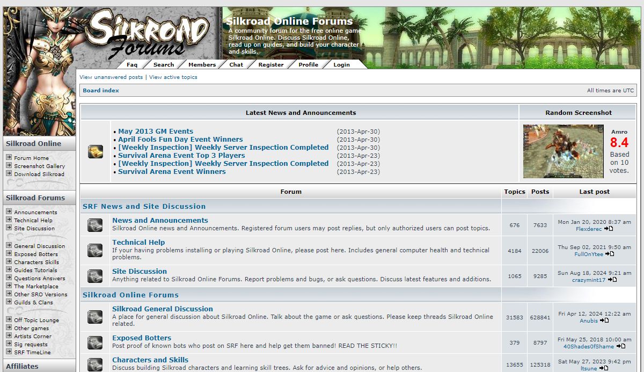Screen dimensions: 644x372
Task: Open Flexderec's user profile
Action: point(589,229)
